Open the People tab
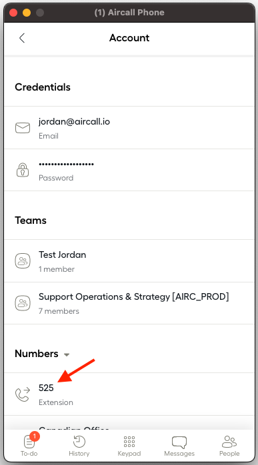 (229, 446)
